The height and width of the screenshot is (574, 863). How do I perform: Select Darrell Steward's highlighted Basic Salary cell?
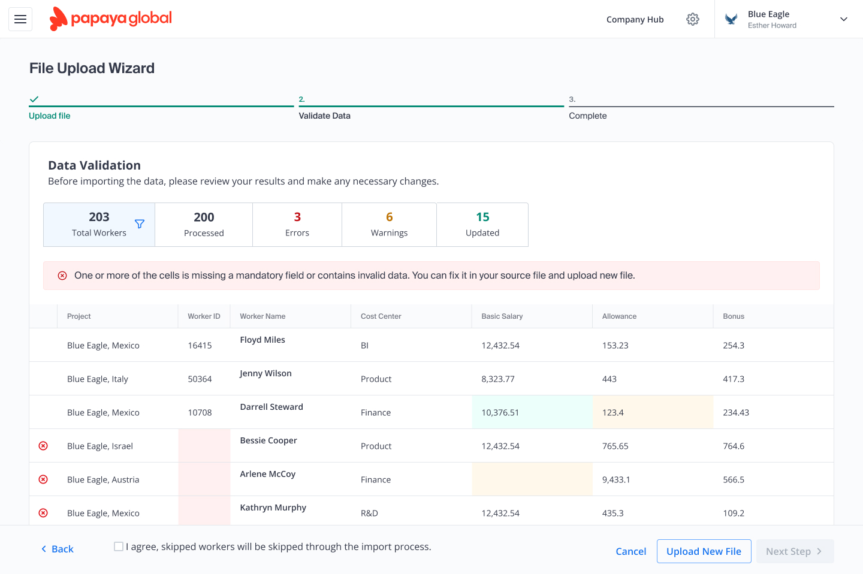click(532, 412)
